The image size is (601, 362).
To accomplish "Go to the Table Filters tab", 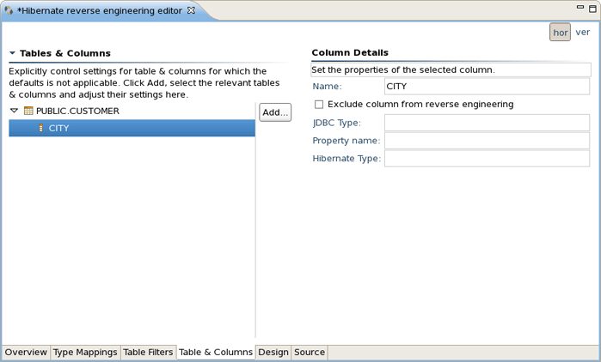I will [x=148, y=353].
